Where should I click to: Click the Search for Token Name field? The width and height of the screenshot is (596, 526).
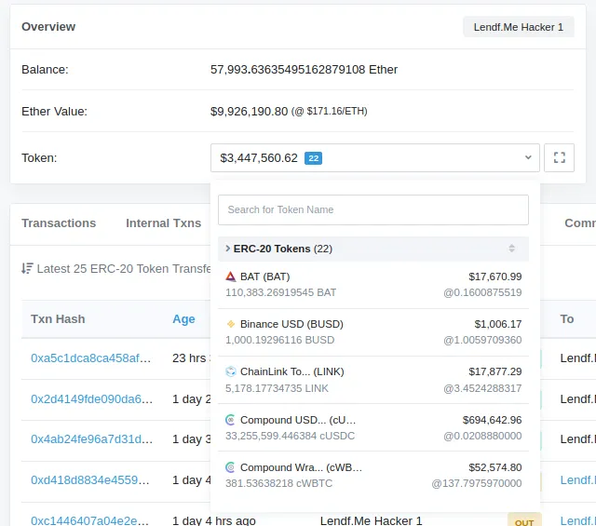tap(372, 209)
